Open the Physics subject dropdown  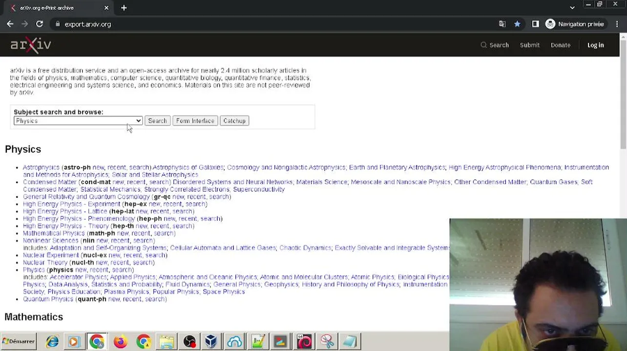point(78,121)
